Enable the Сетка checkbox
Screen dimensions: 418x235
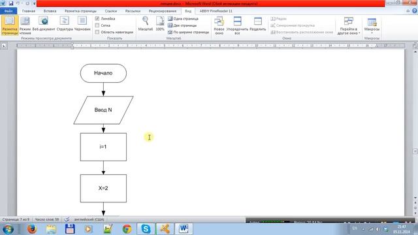97,25
